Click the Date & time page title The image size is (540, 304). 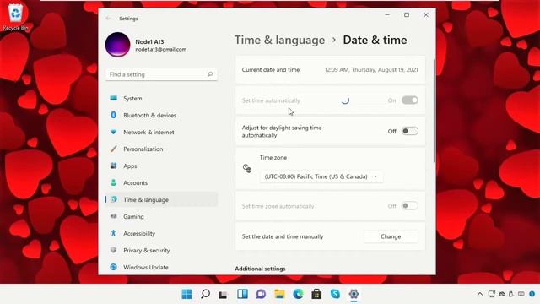click(x=375, y=40)
